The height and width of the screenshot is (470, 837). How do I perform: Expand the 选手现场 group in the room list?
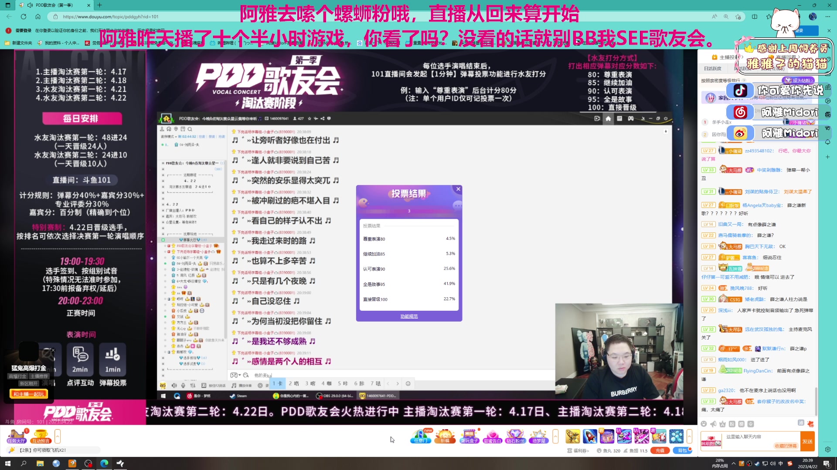click(191, 358)
